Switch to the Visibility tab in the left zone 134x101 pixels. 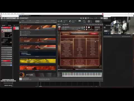[x=9, y=25]
